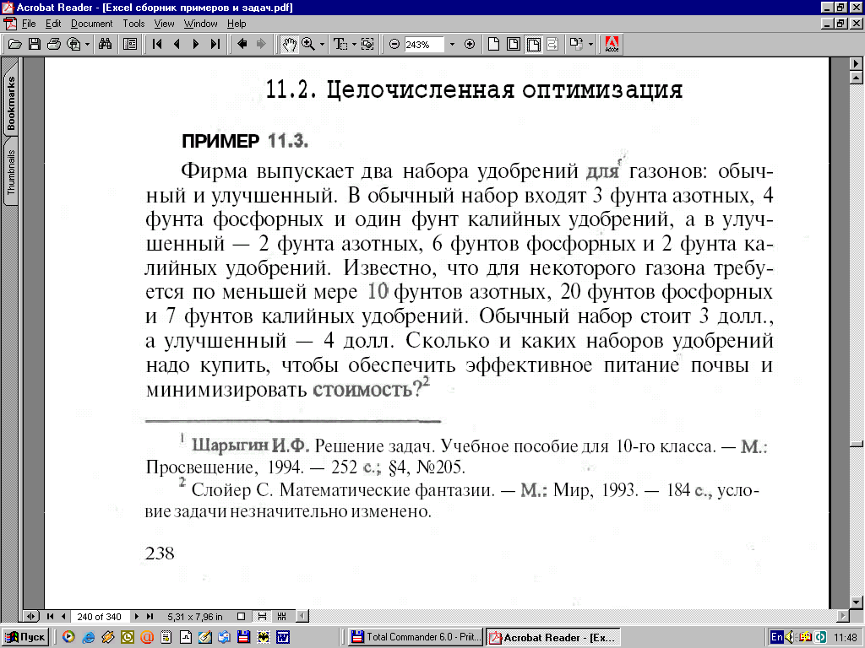
Task: Go to Previous Page in toolbar
Action: pos(177,44)
